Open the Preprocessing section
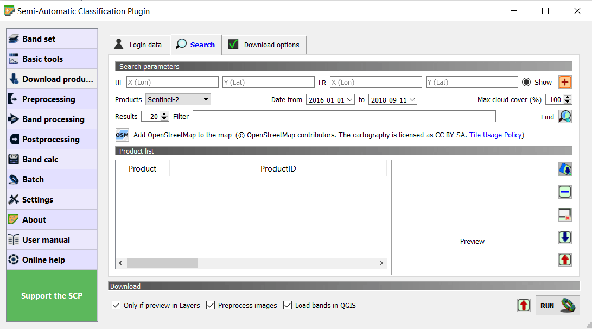Image resolution: width=592 pixels, height=329 pixels. [x=52, y=99]
